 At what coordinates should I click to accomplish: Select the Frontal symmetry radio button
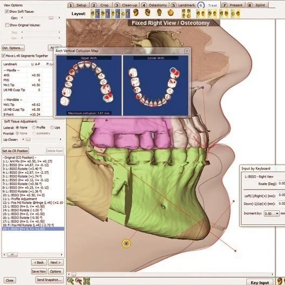point(33,133)
